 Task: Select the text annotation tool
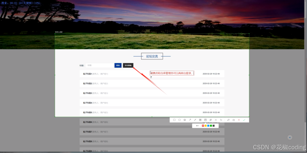[x=205, y=120]
